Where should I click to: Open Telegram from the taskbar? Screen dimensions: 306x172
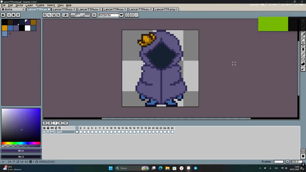[x=195, y=168]
